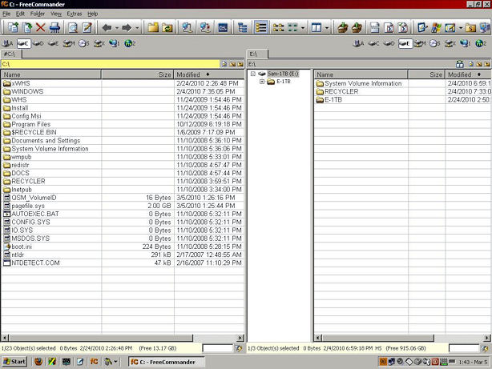This screenshot has width=492, height=369.
Task: Click the FC quick launch icon
Action: [x=94, y=362]
